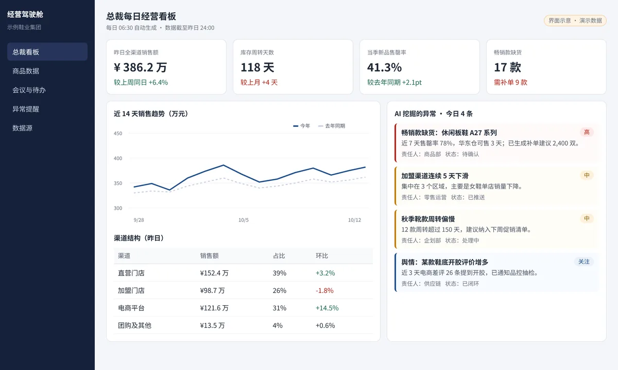The width and height of the screenshot is (618, 370).
Task: Open the 库存周转天数 KPI card
Action: pos(293,67)
